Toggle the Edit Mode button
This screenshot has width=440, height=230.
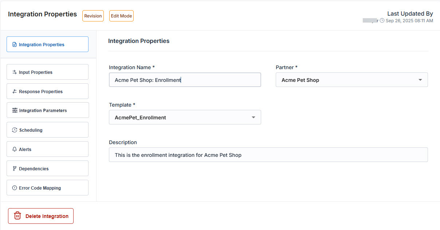[121, 16]
